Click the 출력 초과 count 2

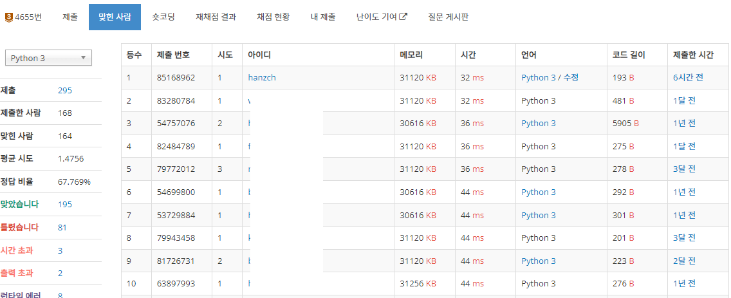pos(60,274)
